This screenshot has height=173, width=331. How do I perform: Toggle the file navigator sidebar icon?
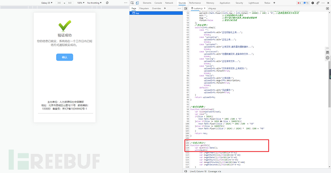click(x=186, y=9)
